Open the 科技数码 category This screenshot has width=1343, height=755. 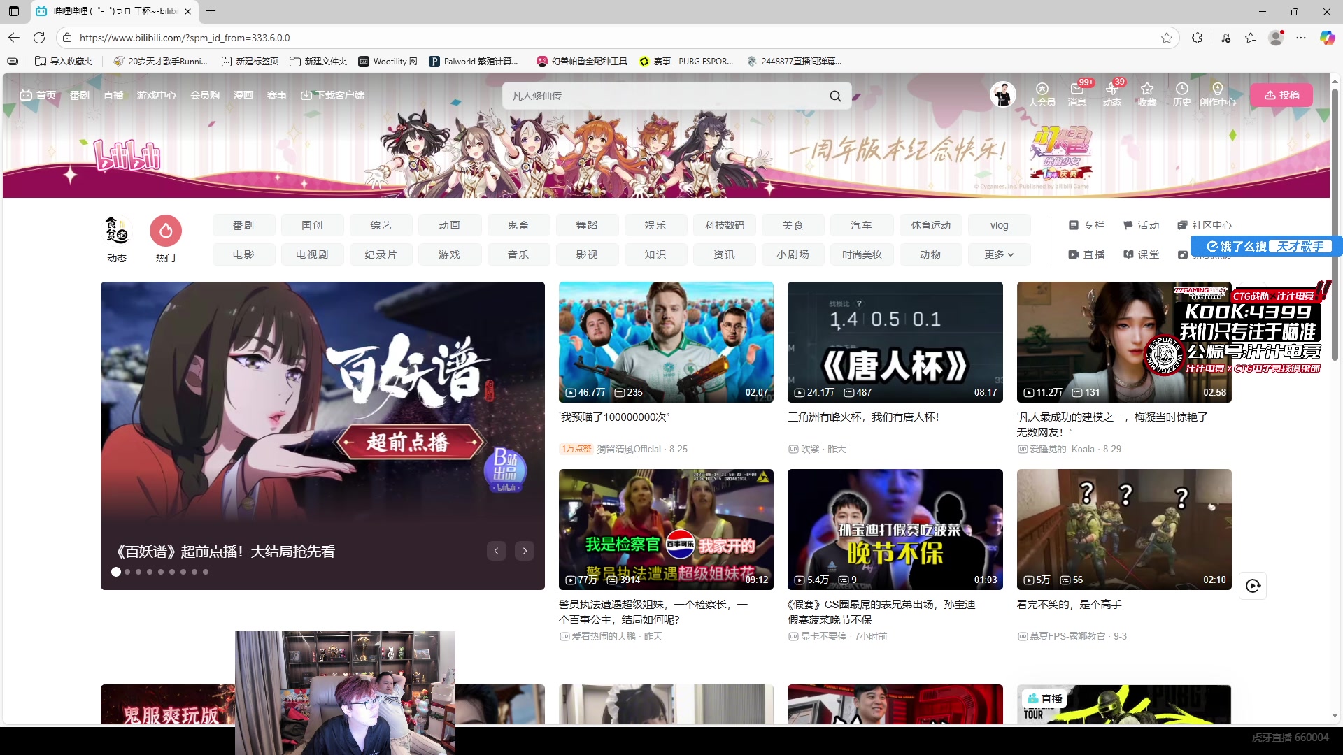725,225
